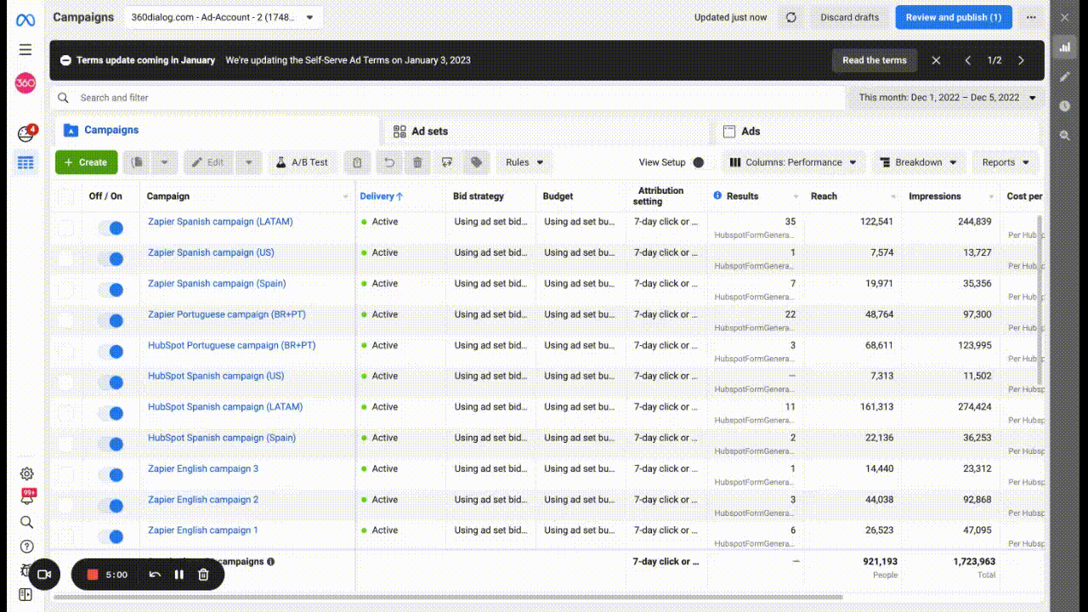Open the Zapier English campaign 2 link
Screen dimensions: 1088x612
[x=203, y=500]
